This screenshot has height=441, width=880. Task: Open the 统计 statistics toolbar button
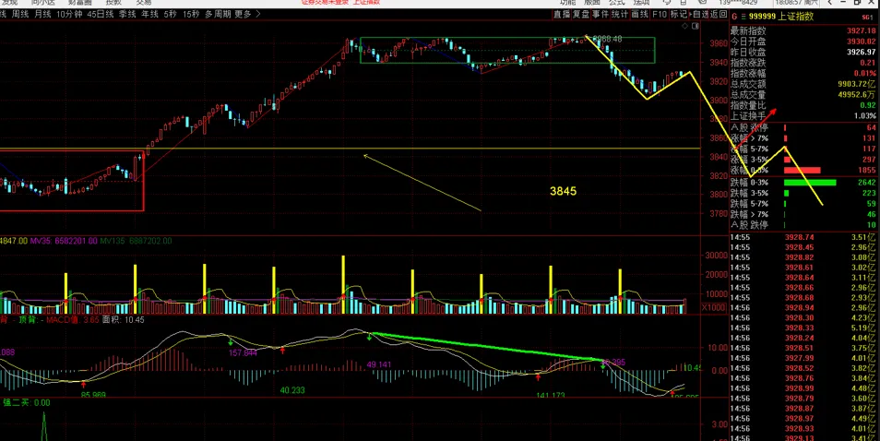pos(620,14)
